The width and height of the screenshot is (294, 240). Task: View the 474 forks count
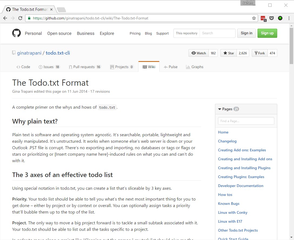point(272,53)
